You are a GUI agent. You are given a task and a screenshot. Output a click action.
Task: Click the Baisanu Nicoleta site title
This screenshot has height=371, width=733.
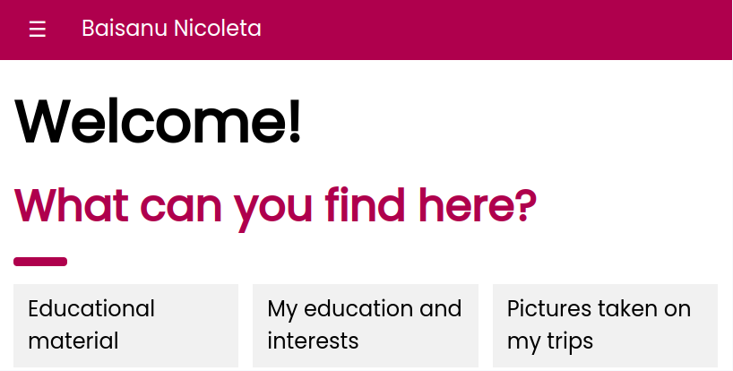(x=171, y=28)
